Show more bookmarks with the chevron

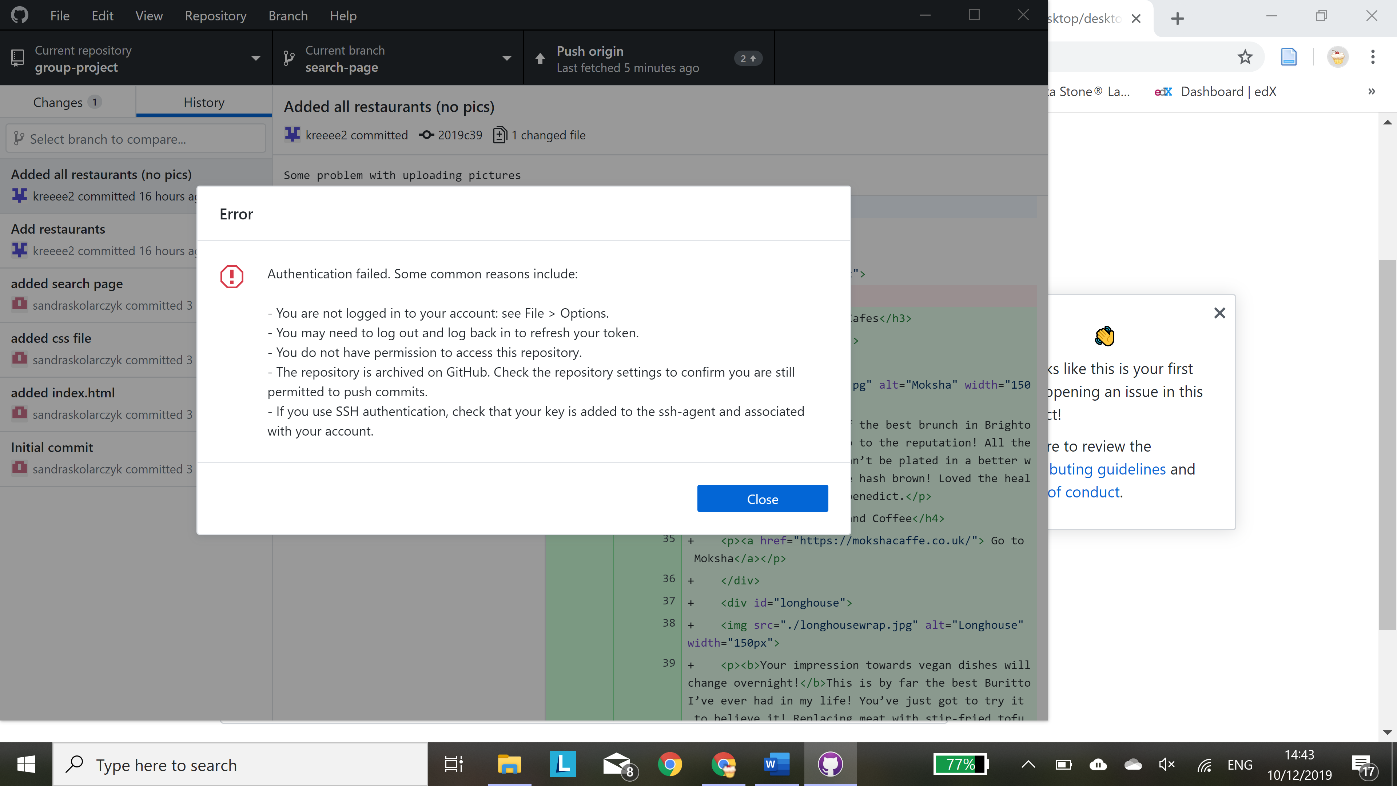[1372, 91]
